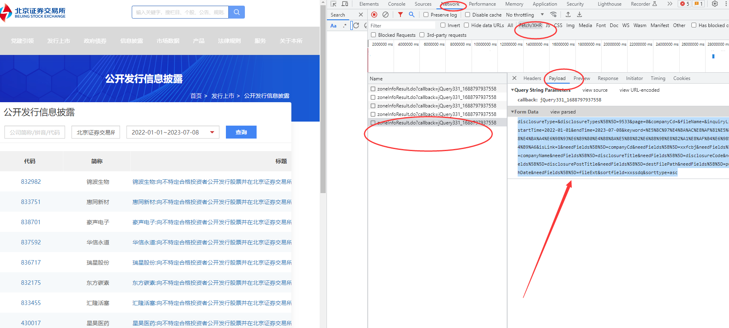Click view parsed link
The width and height of the screenshot is (729, 328).
point(563,112)
